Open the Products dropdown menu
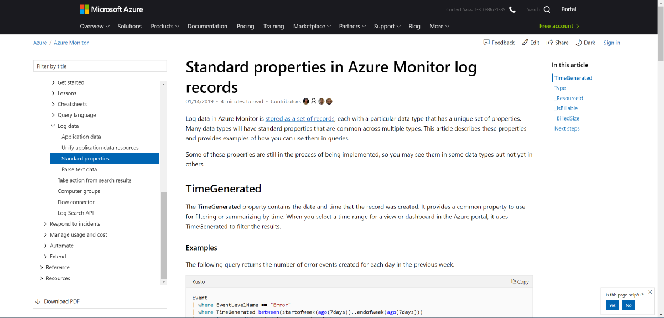The height and width of the screenshot is (318, 664). (165, 26)
